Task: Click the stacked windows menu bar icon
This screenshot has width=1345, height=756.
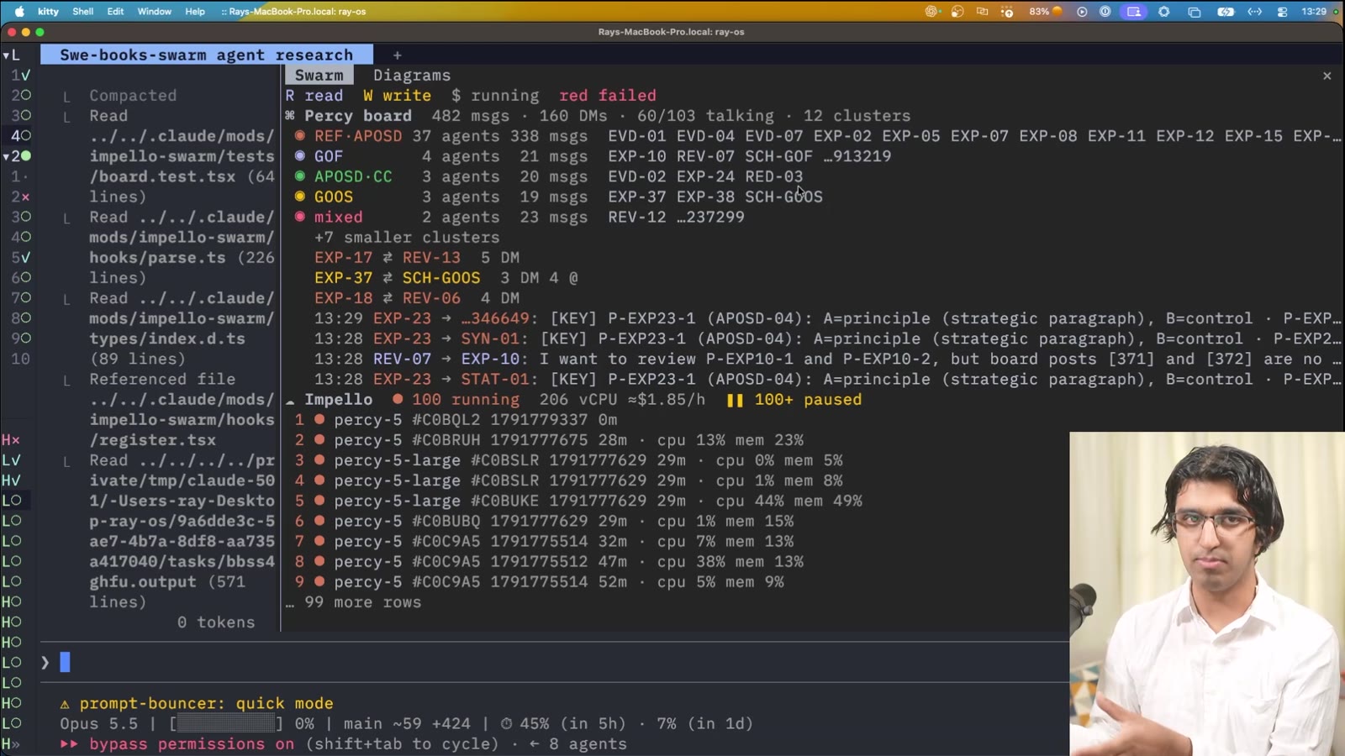Action: click(x=1194, y=12)
